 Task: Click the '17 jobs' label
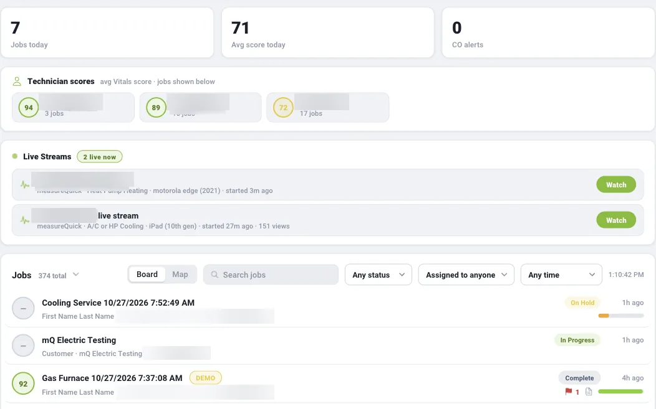tap(311, 113)
